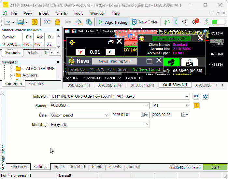Open indicator in IDE from Strategy Tester
Viewport: 228px width, 179px height.
point(196,96)
